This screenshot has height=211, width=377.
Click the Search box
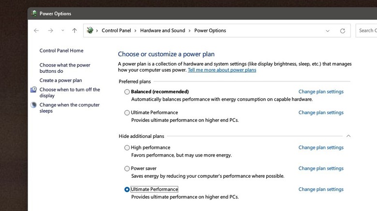[366, 30]
